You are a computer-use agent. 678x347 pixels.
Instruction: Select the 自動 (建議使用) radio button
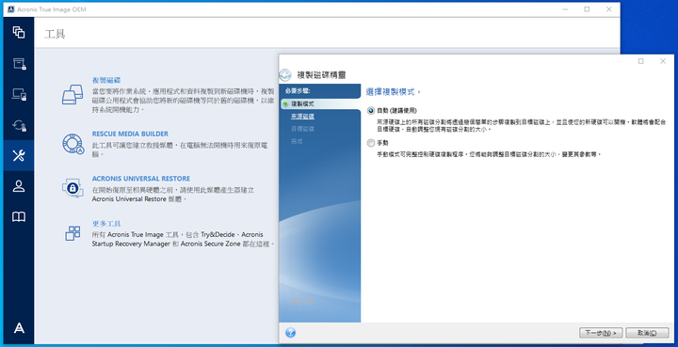[371, 110]
